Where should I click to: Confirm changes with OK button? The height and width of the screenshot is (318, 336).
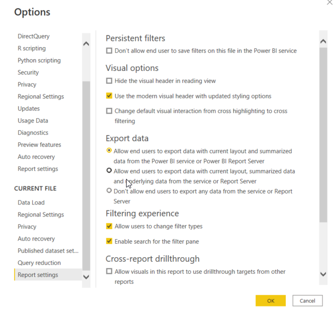tap(270, 300)
